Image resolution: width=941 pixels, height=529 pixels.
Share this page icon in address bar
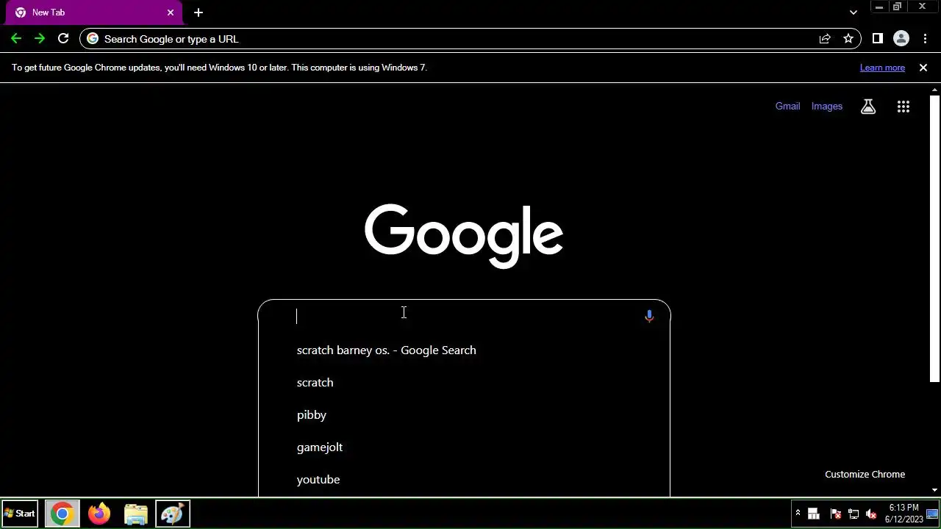[x=825, y=39]
